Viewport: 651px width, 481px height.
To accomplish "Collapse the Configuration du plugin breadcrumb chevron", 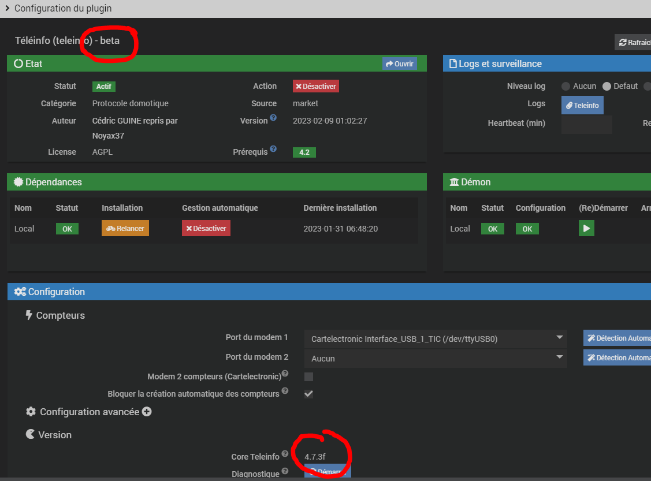I will click(x=7, y=8).
